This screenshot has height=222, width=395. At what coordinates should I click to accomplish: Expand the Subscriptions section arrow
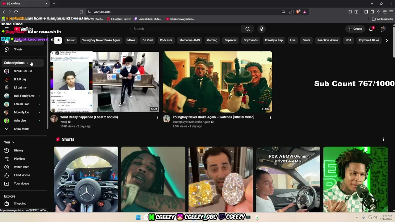(x=28, y=63)
